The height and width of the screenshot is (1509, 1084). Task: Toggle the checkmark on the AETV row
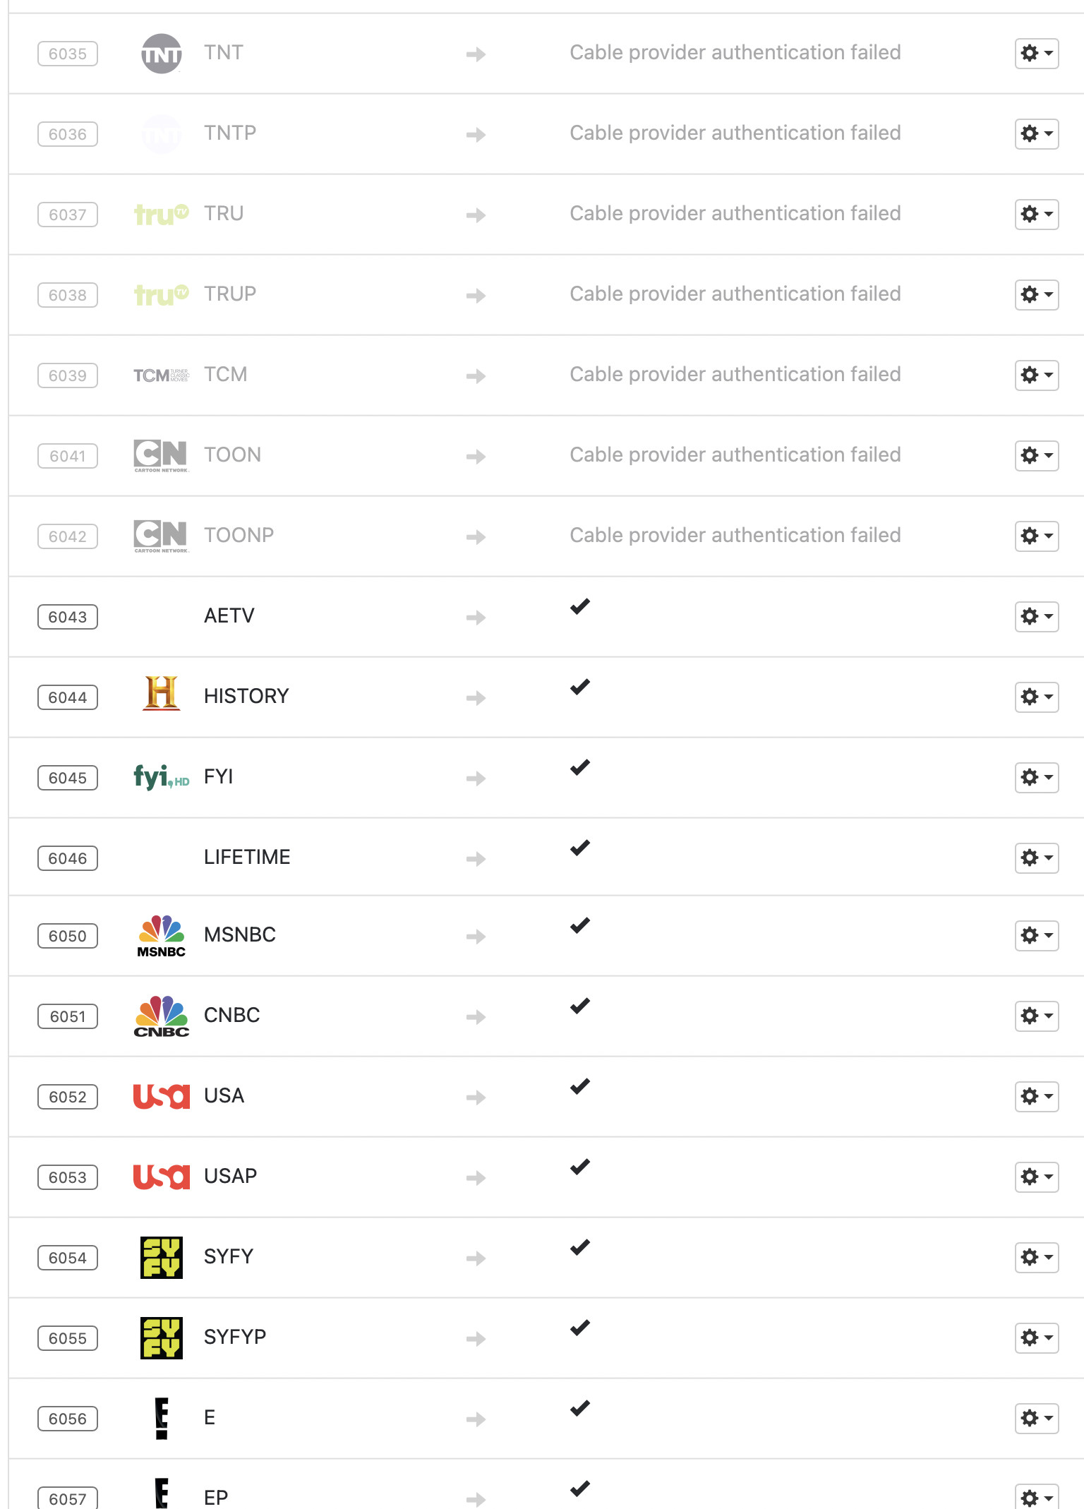point(579,606)
